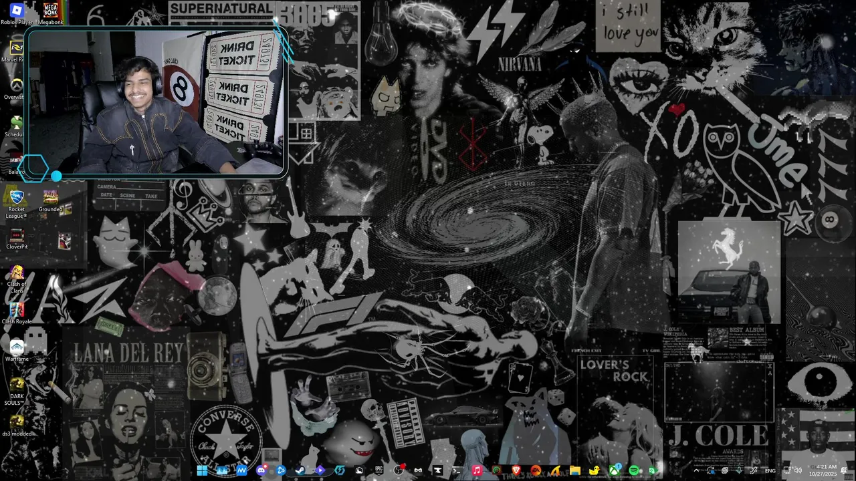Open the Roblox Player desktop shortcut
The width and height of the screenshot is (856, 481).
coord(17,14)
